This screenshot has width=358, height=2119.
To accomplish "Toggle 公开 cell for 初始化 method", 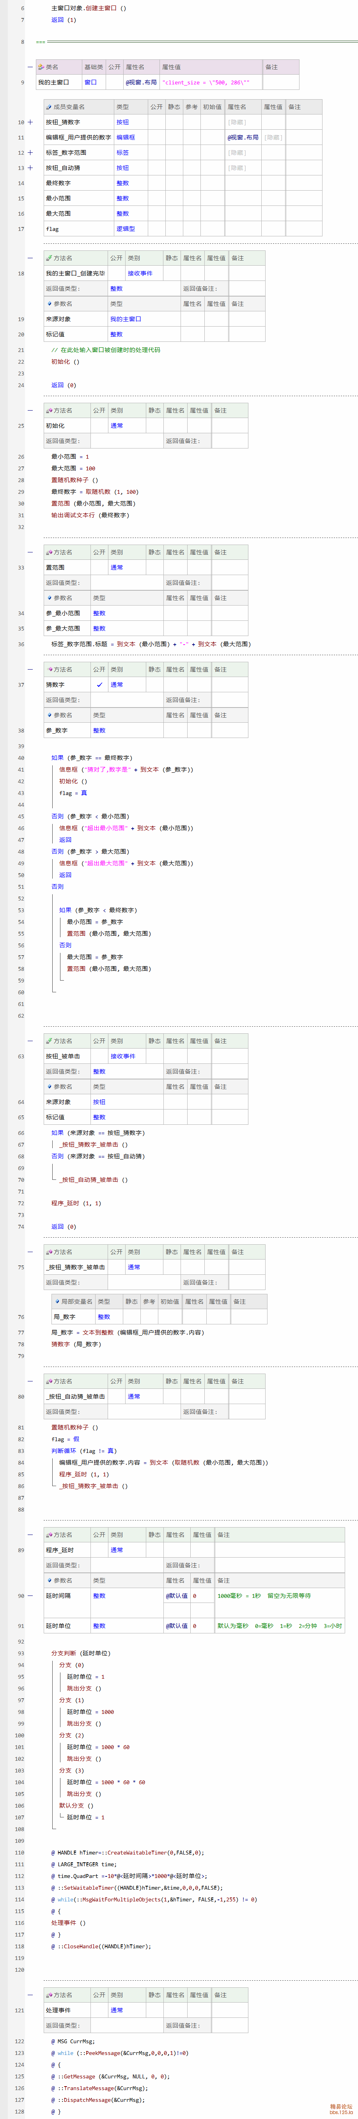I will (x=99, y=425).
